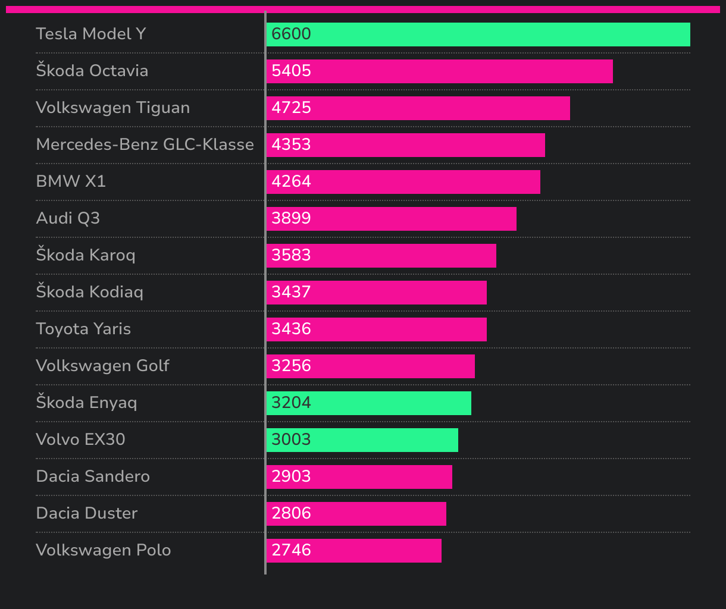The width and height of the screenshot is (726, 609).
Task: Click the 3003 value label
Action: (292, 440)
